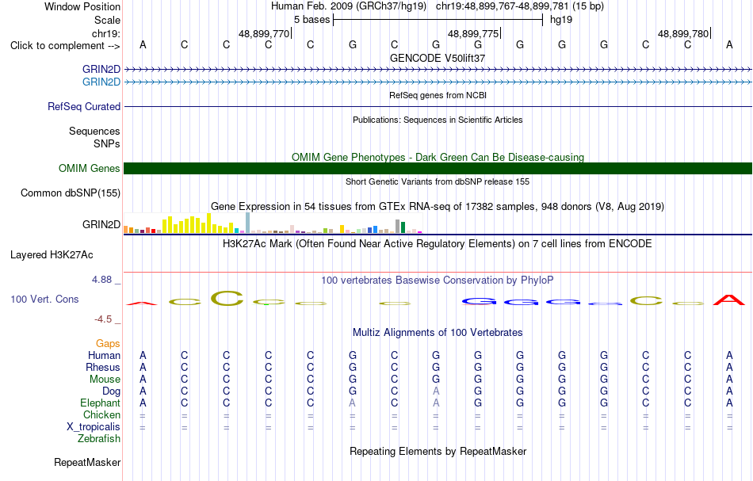Open 'OMIM Gene Phenotypes' green track title
The image size is (753, 481).
coord(438,157)
